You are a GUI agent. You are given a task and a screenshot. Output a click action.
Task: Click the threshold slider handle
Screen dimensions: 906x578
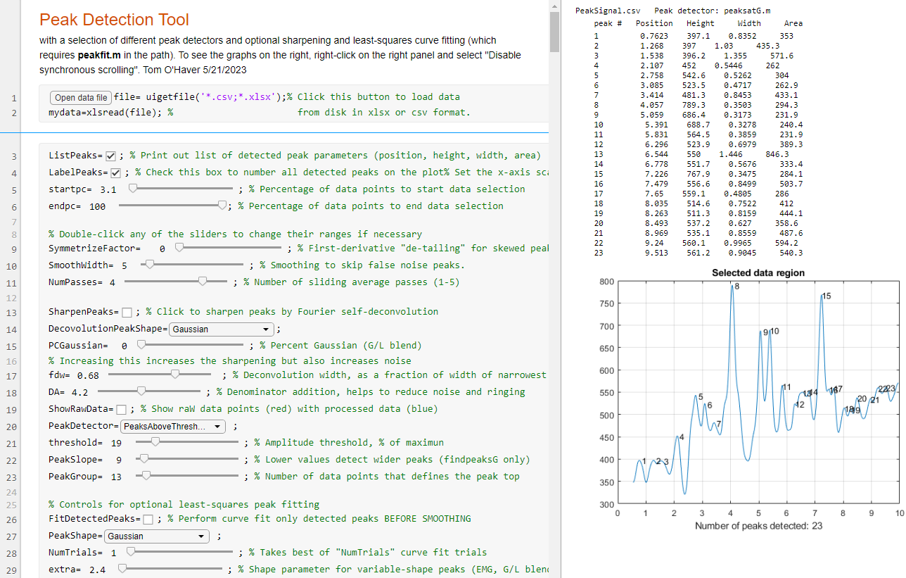[155, 442]
